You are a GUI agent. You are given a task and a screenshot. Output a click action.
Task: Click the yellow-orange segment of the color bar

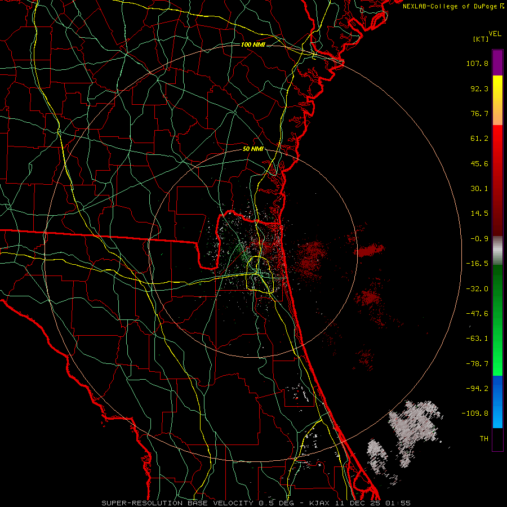(x=497, y=100)
